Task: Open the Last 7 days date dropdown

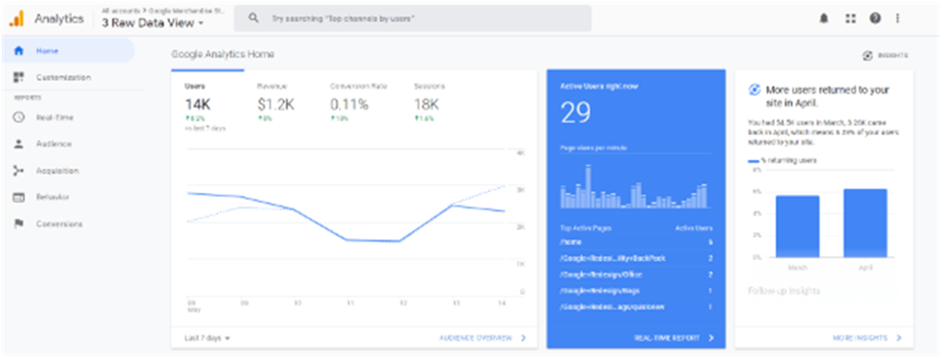Action: (x=207, y=338)
